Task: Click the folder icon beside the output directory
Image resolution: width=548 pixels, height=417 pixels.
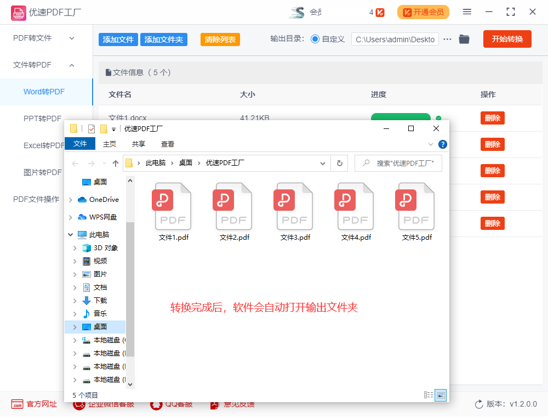Action: pos(464,39)
